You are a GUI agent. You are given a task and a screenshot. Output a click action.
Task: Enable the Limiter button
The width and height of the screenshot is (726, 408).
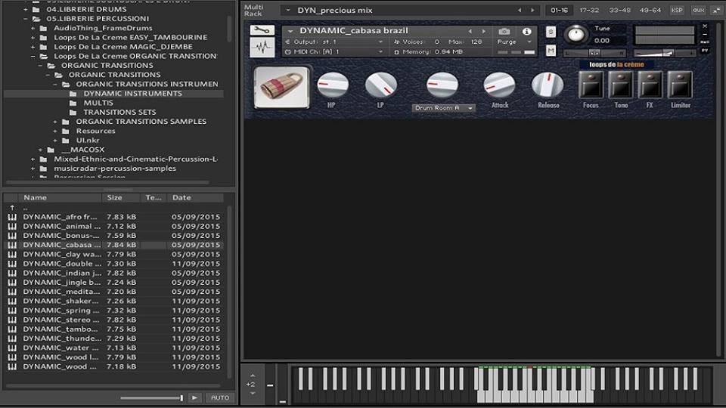coord(681,85)
